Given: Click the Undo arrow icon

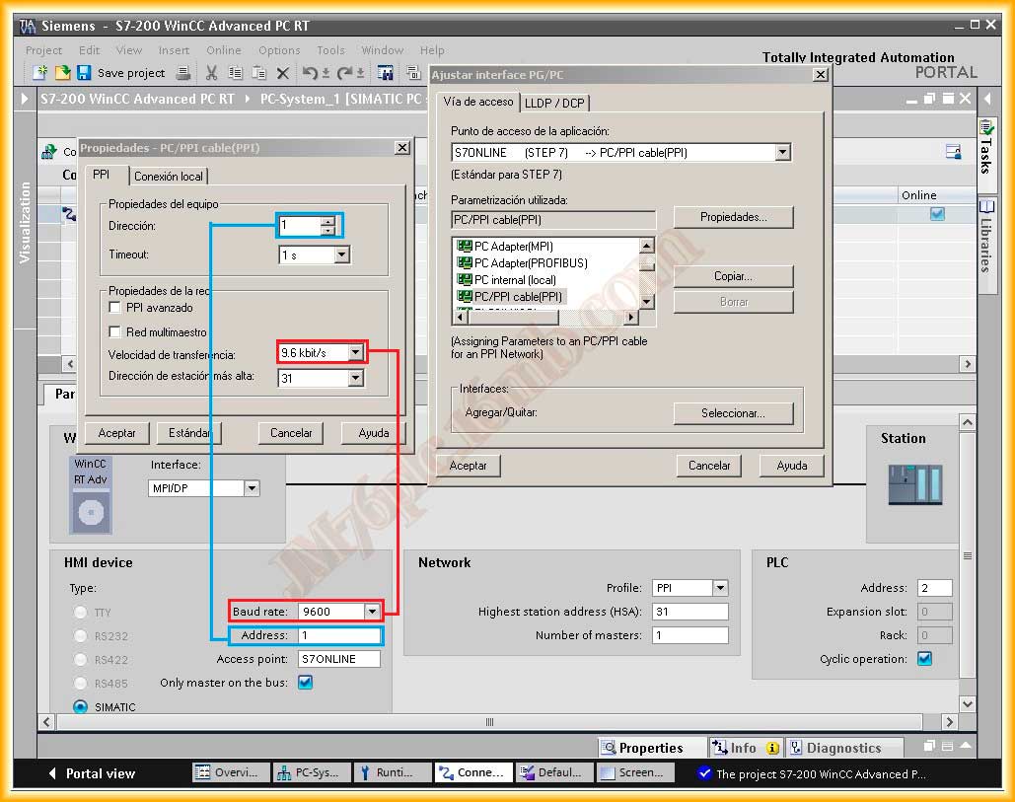Looking at the screenshot, I should [310, 73].
